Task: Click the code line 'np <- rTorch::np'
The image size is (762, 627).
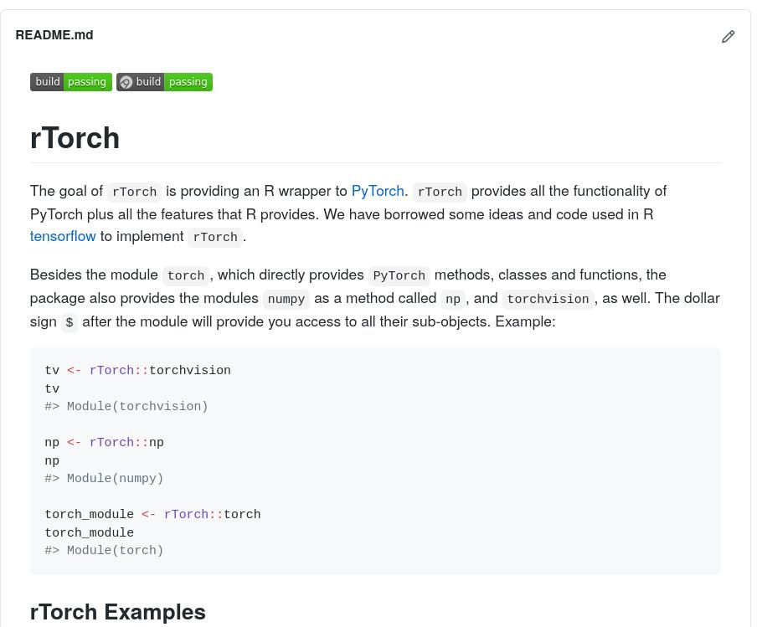Action: [x=104, y=443]
